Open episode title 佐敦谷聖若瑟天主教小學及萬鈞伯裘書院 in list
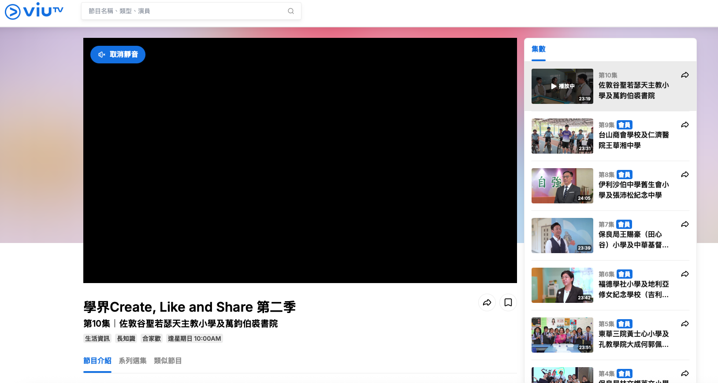The width and height of the screenshot is (718, 383). (634, 91)
